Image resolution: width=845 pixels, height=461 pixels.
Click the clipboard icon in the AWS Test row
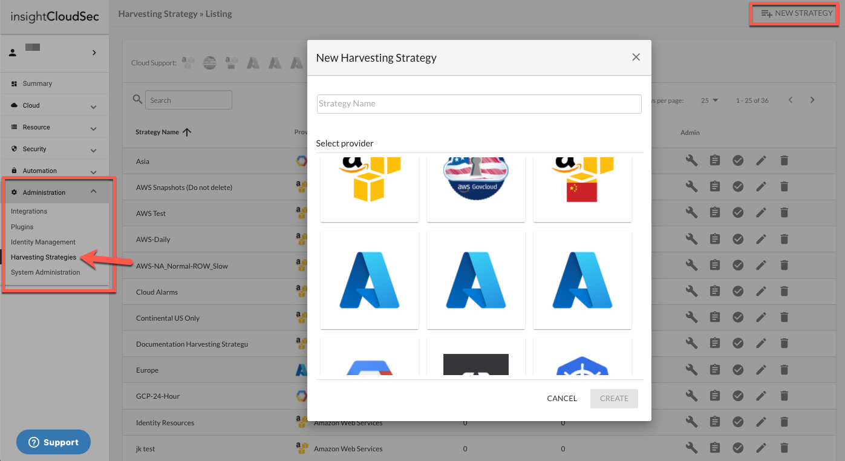click(x=714, y=212)
